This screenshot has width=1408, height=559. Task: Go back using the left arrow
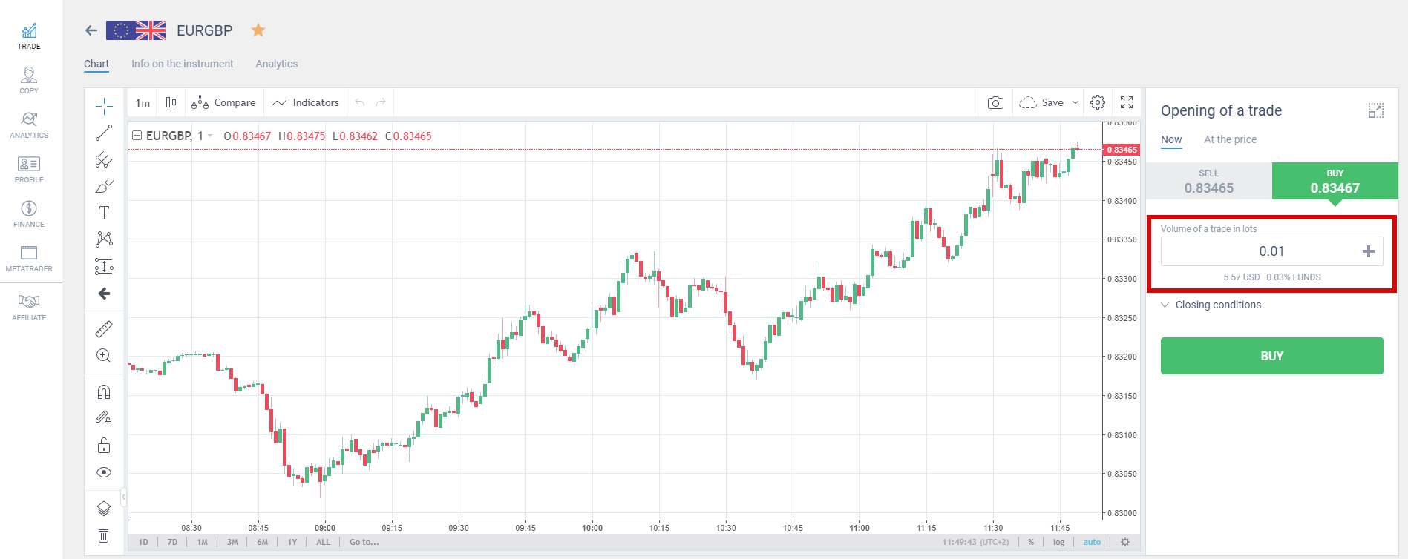click(x=91, y=30)
